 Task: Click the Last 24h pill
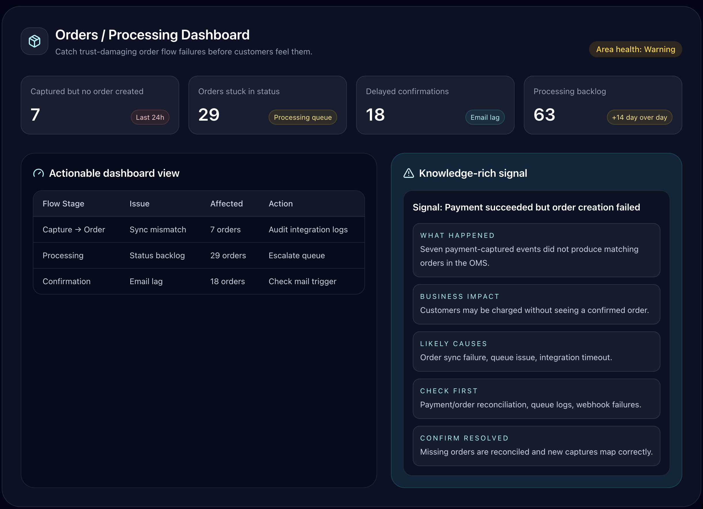[150, 117]
